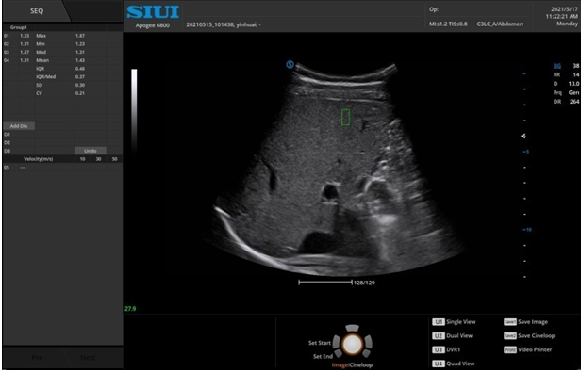This screenshot has width=581, height=372.
Task: Click the Add Dis button
Action: [x=19, y=126]
